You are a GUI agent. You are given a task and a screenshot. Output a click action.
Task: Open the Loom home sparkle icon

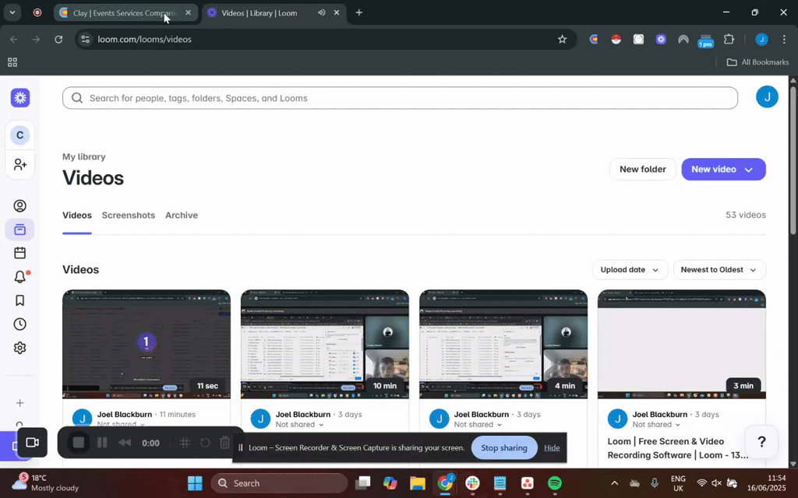(x=19, y=97)
